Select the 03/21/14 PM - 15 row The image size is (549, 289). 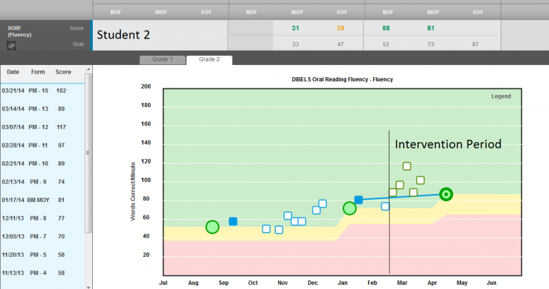click(x=41, y=91)
